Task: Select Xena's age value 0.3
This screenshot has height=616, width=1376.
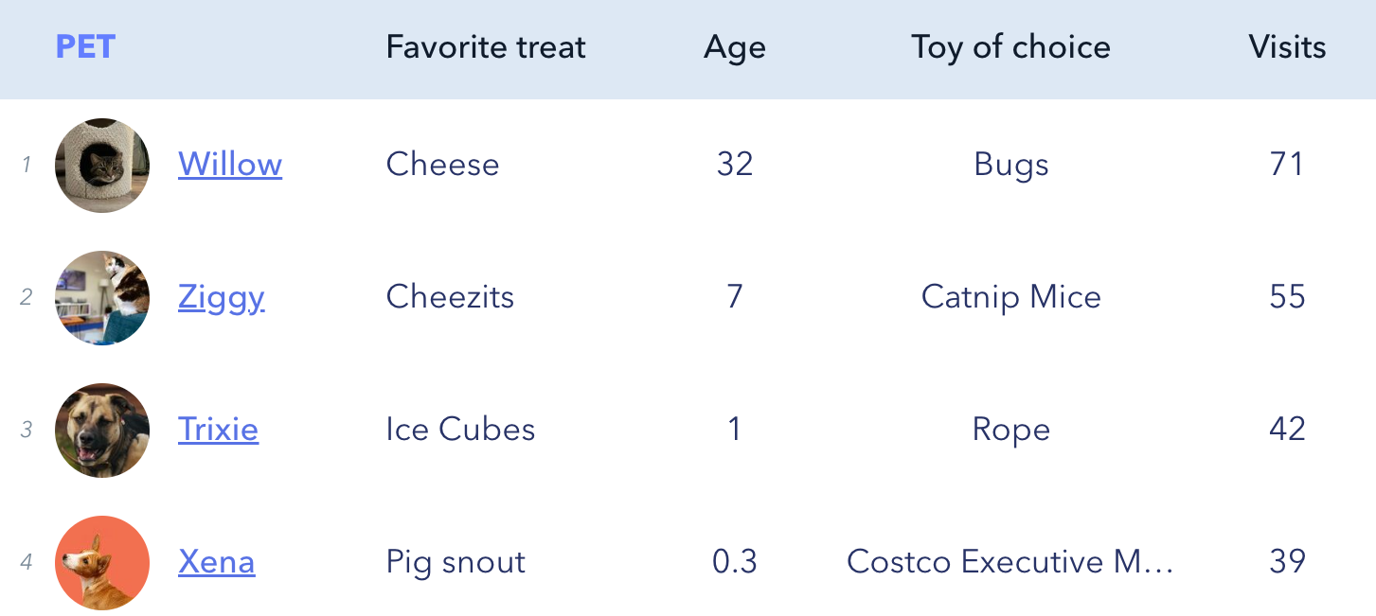Action: pyautogui.click(x=735, y=562)
